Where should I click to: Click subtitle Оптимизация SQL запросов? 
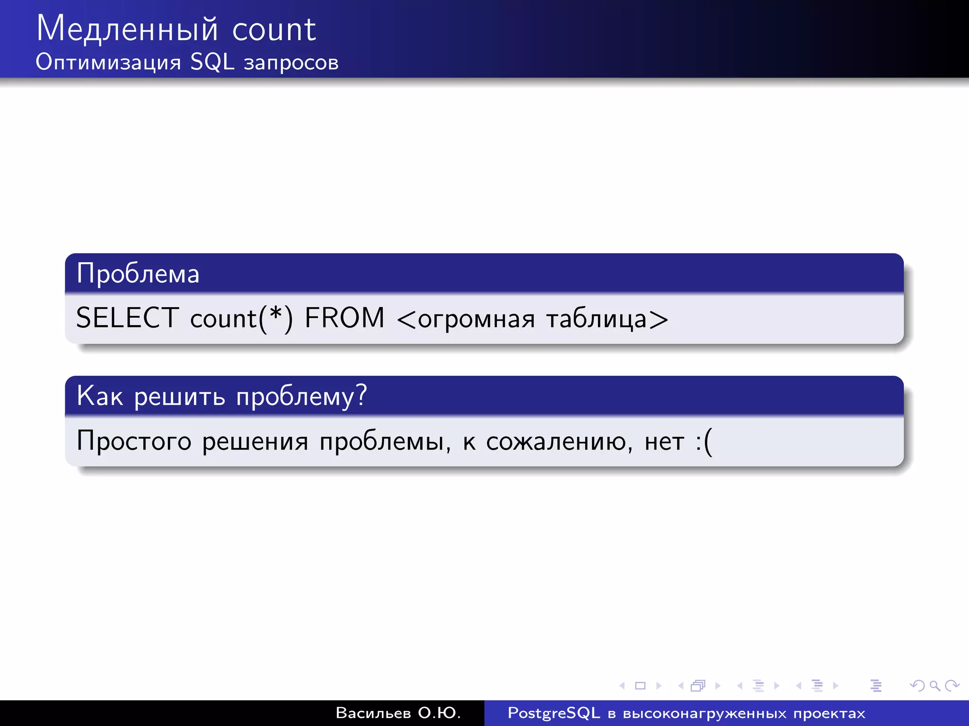(x=187, y=62)
